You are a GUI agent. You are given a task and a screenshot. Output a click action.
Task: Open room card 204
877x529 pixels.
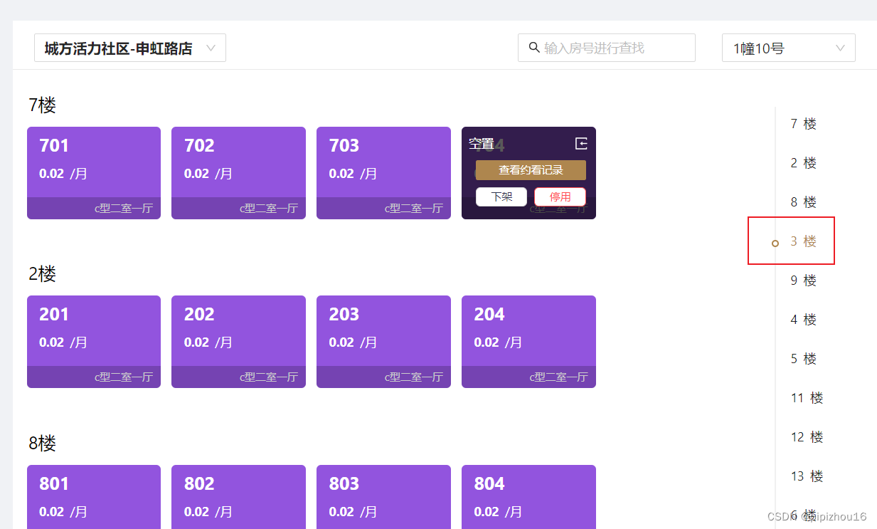tap(529, 342)
